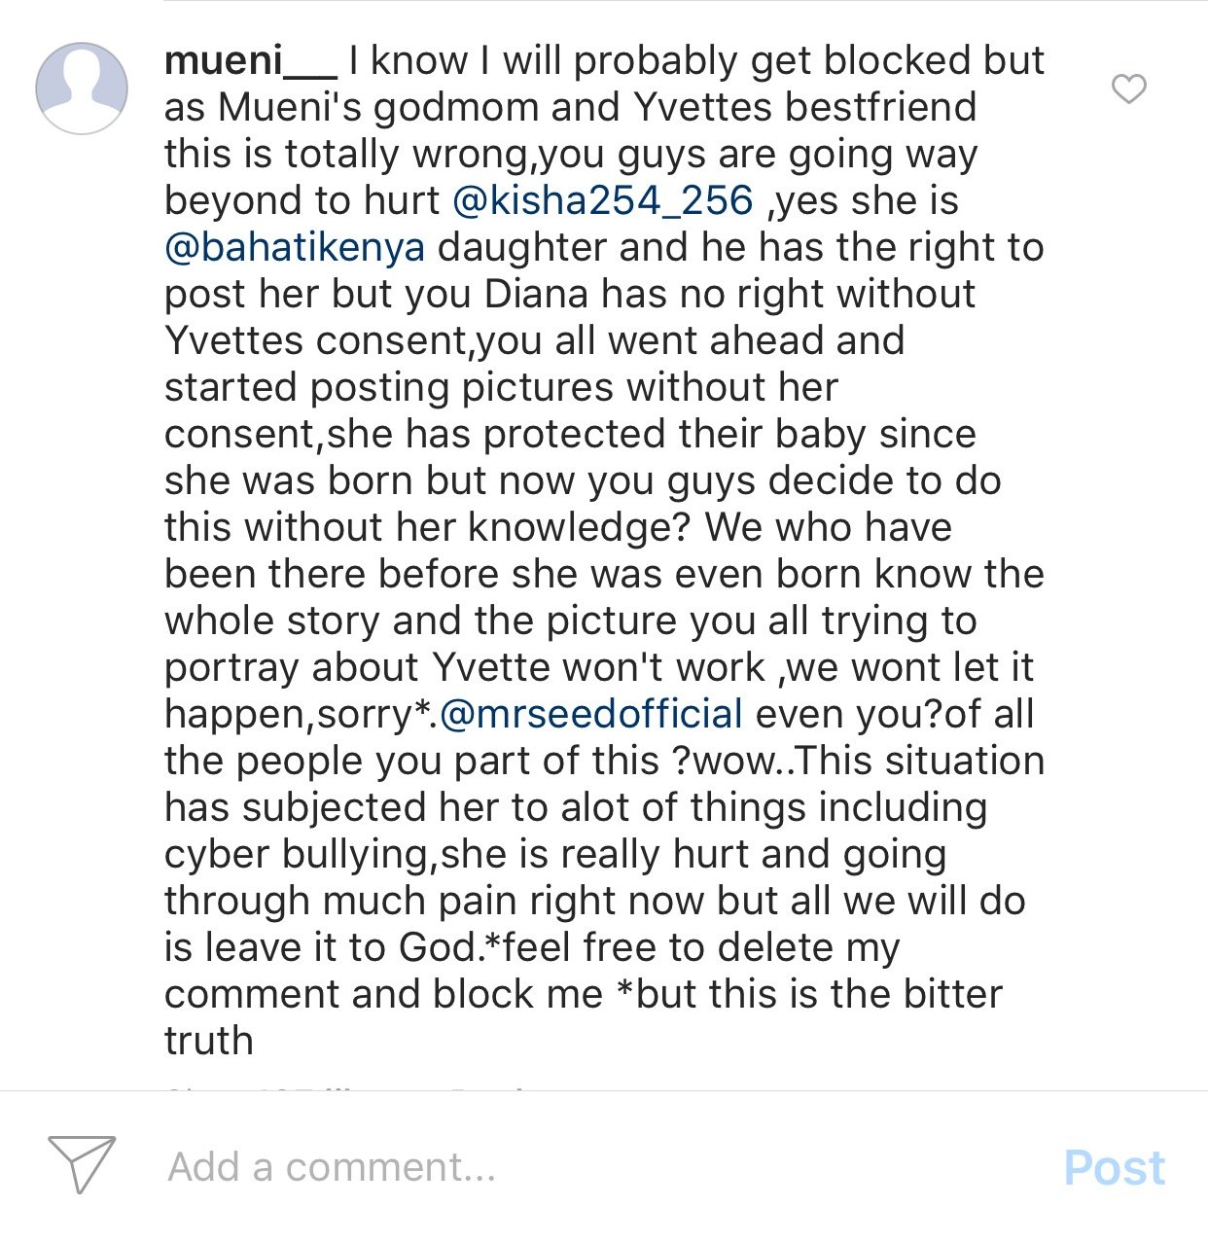Screen dimensions: 1208x1242
Task: Like the comment with the heart icon
Action: point(1128,89)
